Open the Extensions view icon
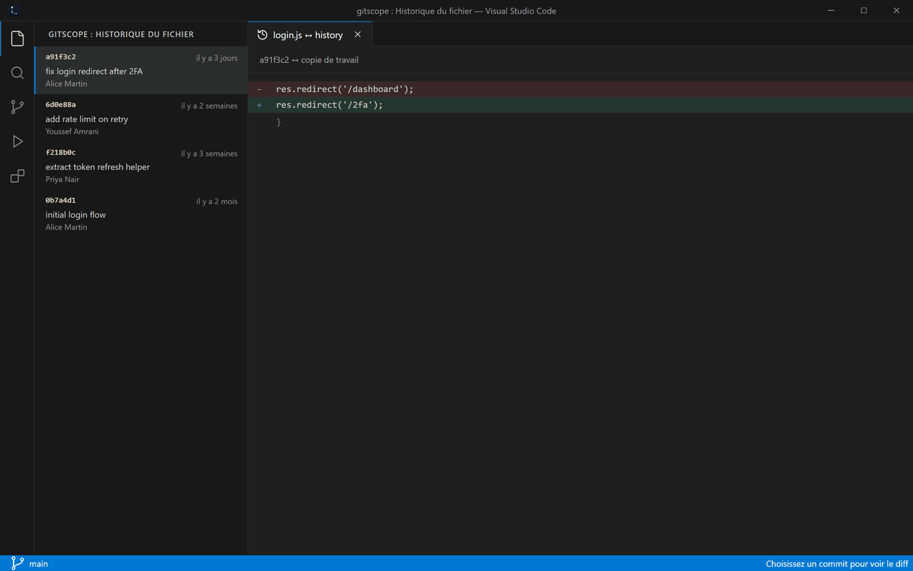913x571 pixels. coord(17,176)
